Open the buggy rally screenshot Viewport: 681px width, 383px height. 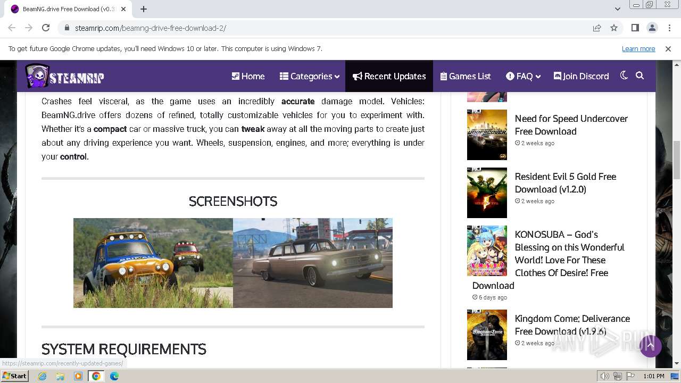tap(153, 263)
